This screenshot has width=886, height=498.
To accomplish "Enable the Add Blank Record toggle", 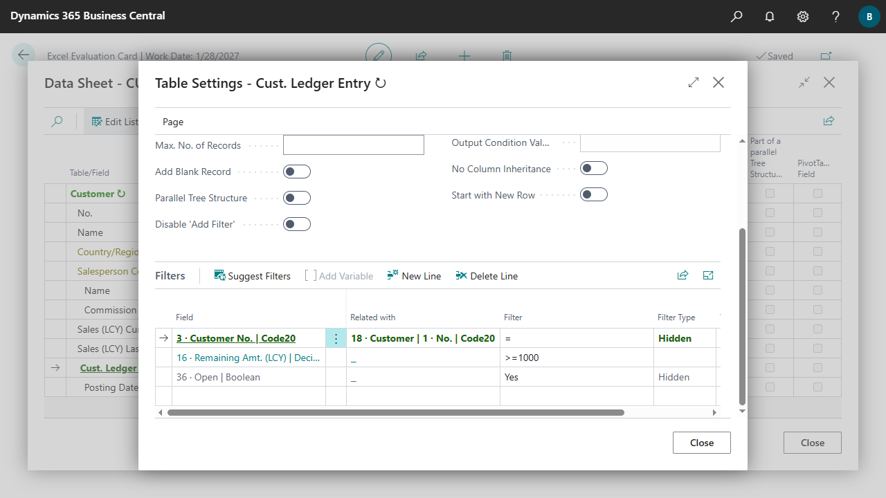I will tap(297, 172).
